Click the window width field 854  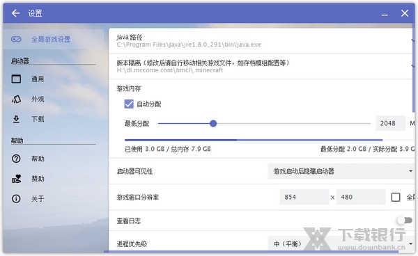click(304, 197)
